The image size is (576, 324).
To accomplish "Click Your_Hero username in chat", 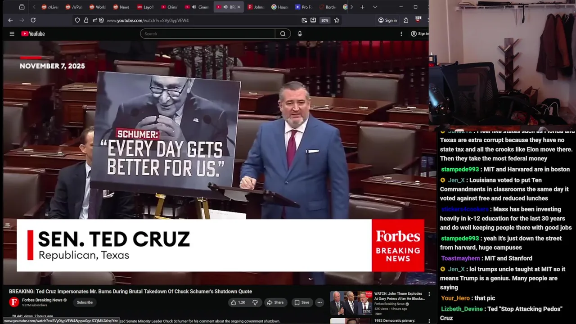I will [455, 298].
